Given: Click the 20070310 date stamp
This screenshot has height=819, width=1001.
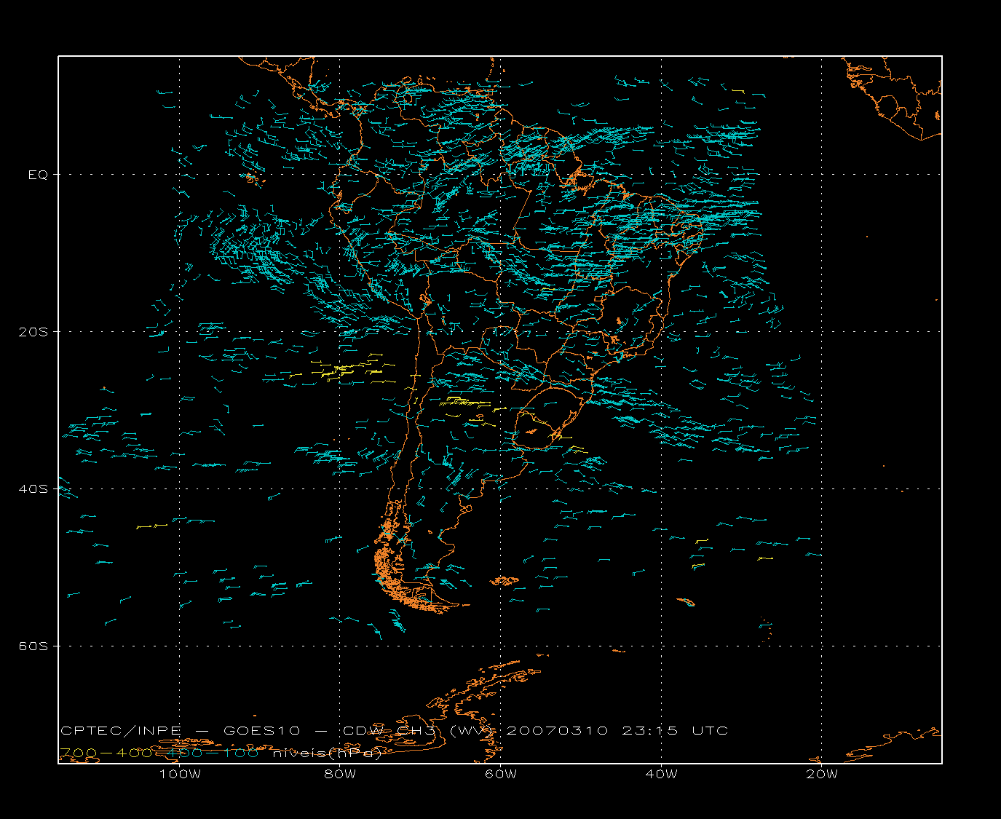Looking at the screenshot, I should [557, 731].
